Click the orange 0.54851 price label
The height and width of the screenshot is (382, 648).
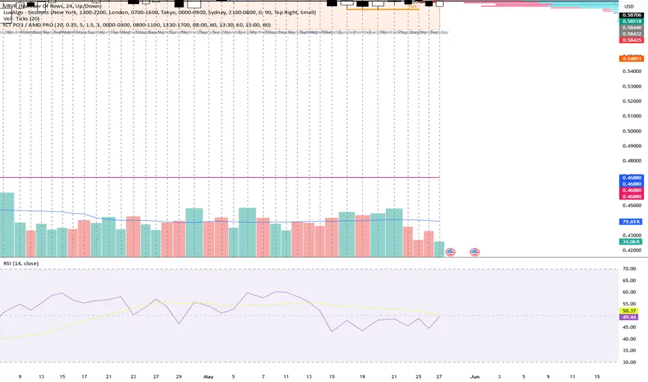[631, 58]
